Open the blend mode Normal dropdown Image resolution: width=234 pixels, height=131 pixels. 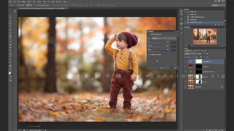(191, 54)
